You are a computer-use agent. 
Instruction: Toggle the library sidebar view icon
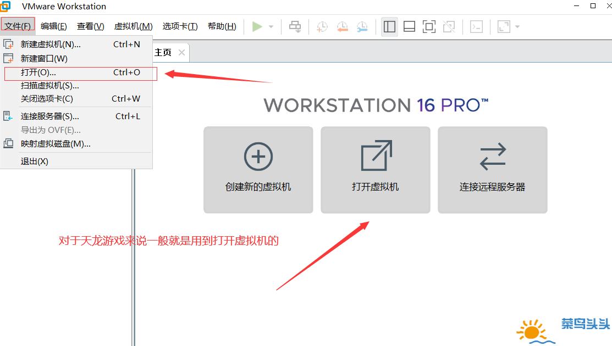point(389,27)
